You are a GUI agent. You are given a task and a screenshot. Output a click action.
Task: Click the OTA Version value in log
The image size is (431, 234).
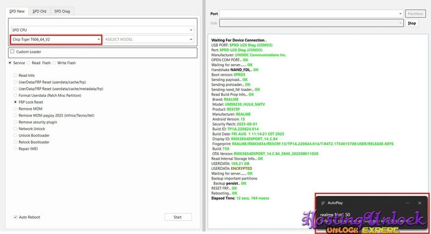pos(276,154)
